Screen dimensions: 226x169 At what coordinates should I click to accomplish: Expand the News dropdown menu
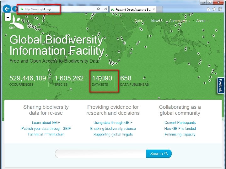[x=157, y=21]
